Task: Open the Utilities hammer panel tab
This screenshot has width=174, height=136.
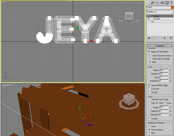Action: coord(172,3)
